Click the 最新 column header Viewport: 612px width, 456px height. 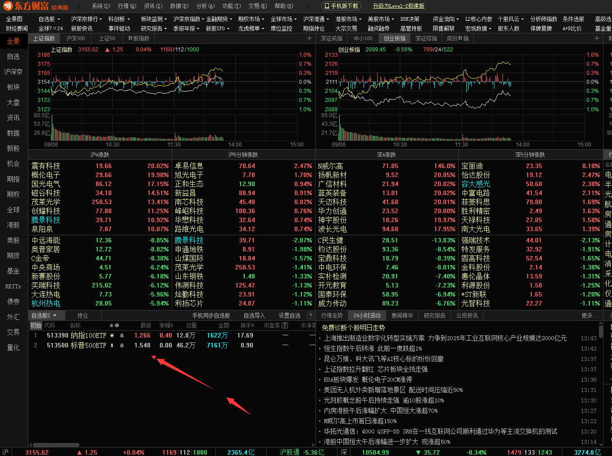coord(146,325)
